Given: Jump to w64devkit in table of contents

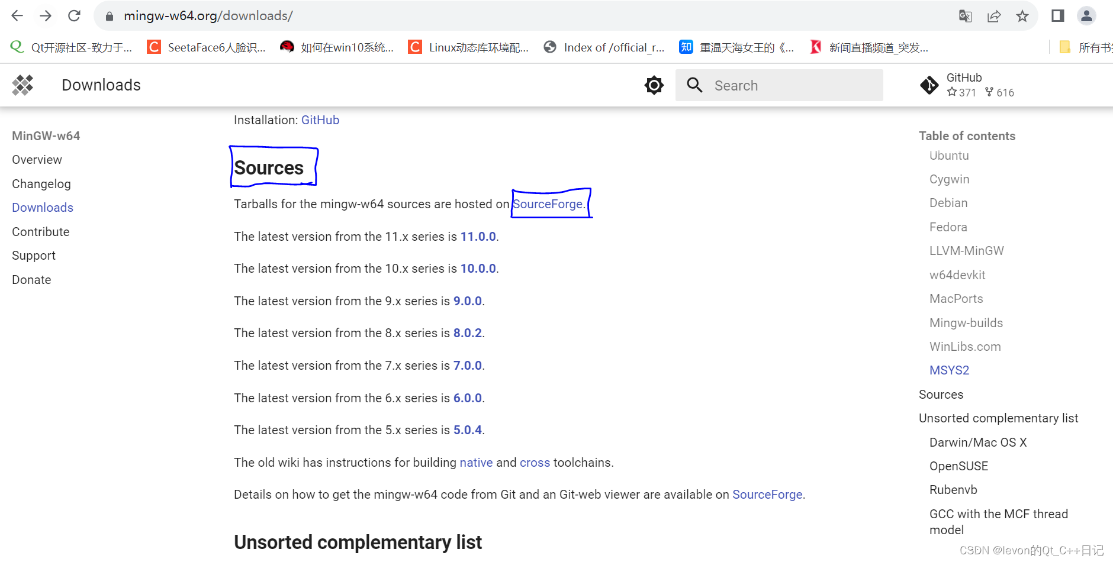Looking at the screenshot, I should (x=957, y=275).
